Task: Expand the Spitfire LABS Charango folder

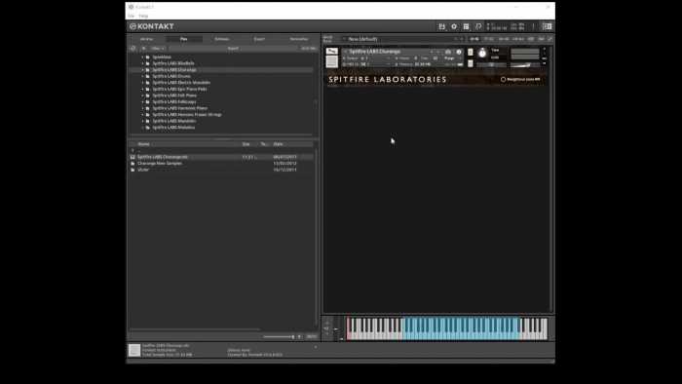Action: 142,70
